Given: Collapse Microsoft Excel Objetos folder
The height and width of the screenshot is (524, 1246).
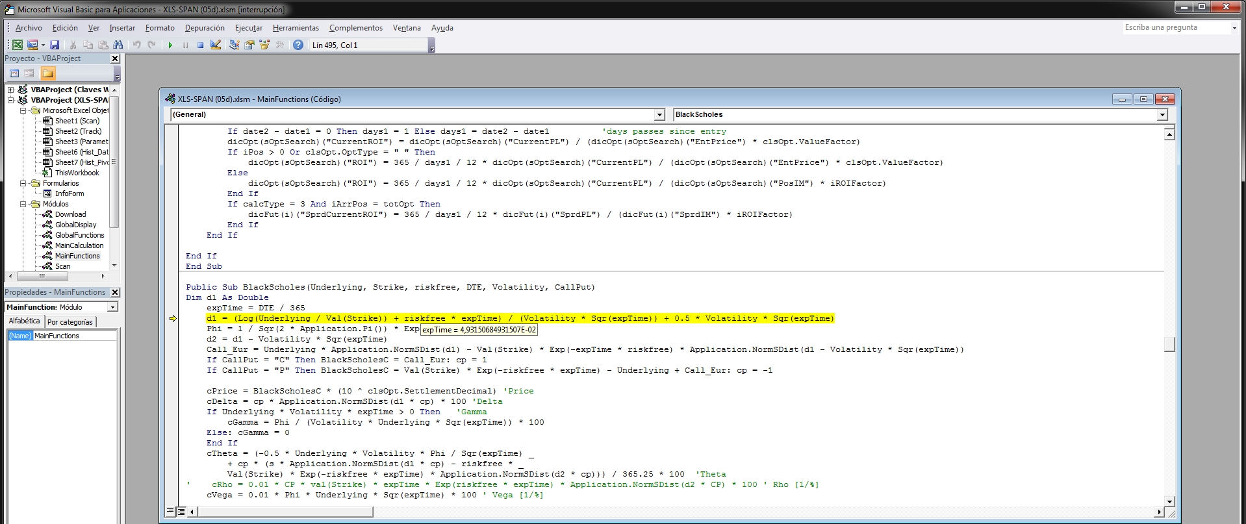Looking at the screenshot, I should coord(23,110).
